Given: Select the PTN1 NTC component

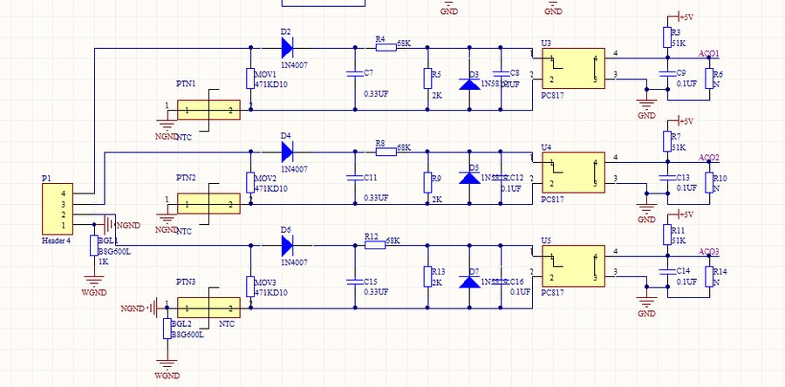Looking at the screenshot, I should pos(208,110).
